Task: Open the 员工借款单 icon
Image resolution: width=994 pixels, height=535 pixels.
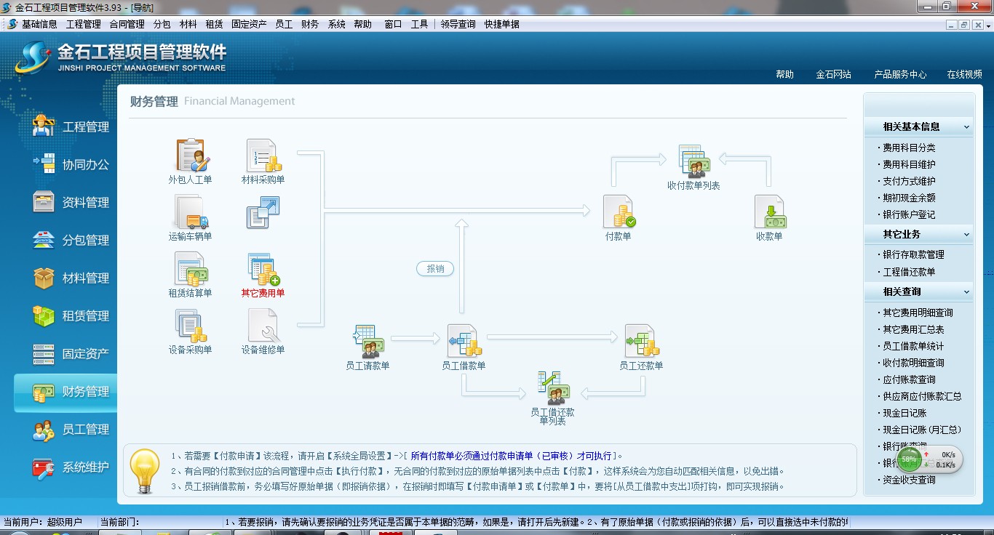Action: (464, 341)
